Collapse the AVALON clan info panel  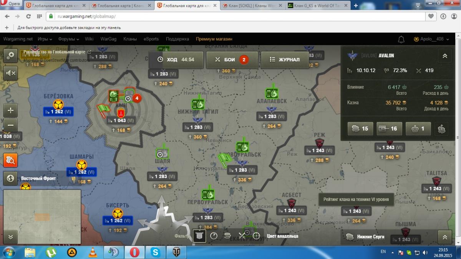click(444, 56)
